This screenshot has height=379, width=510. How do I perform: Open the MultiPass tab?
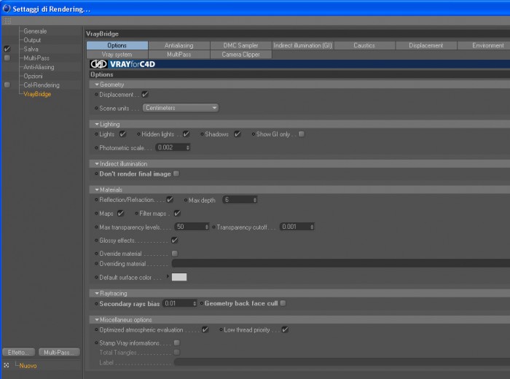point(179,55)
